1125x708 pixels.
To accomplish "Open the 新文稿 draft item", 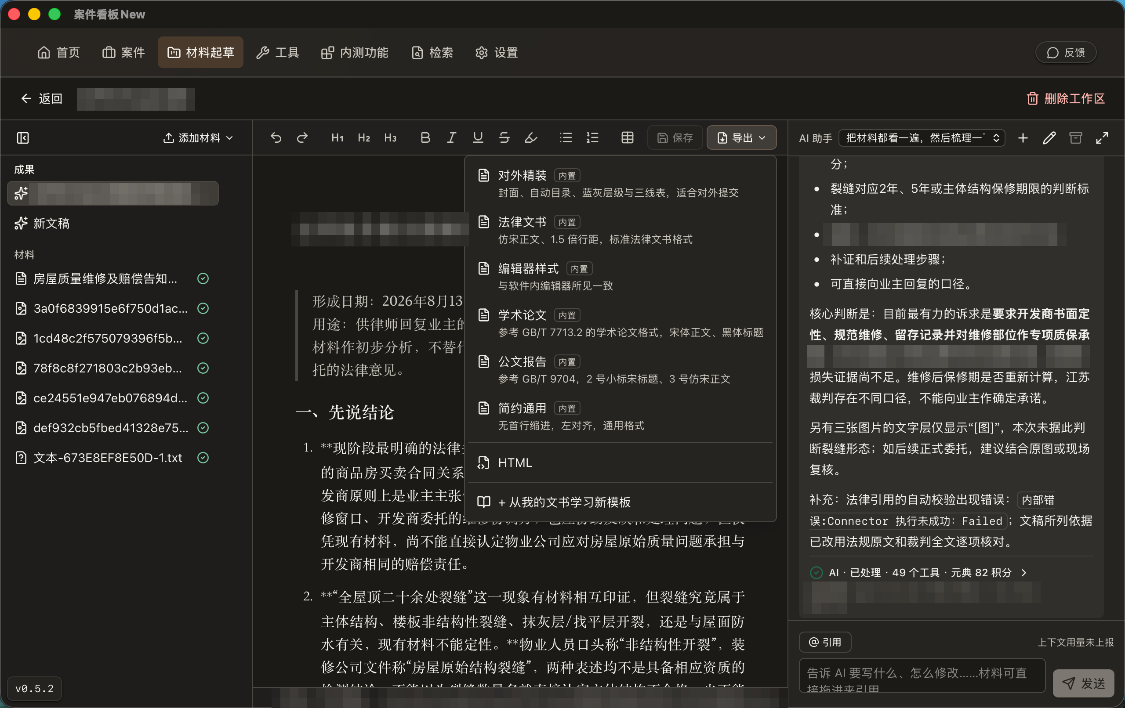I will coord(113,223).
